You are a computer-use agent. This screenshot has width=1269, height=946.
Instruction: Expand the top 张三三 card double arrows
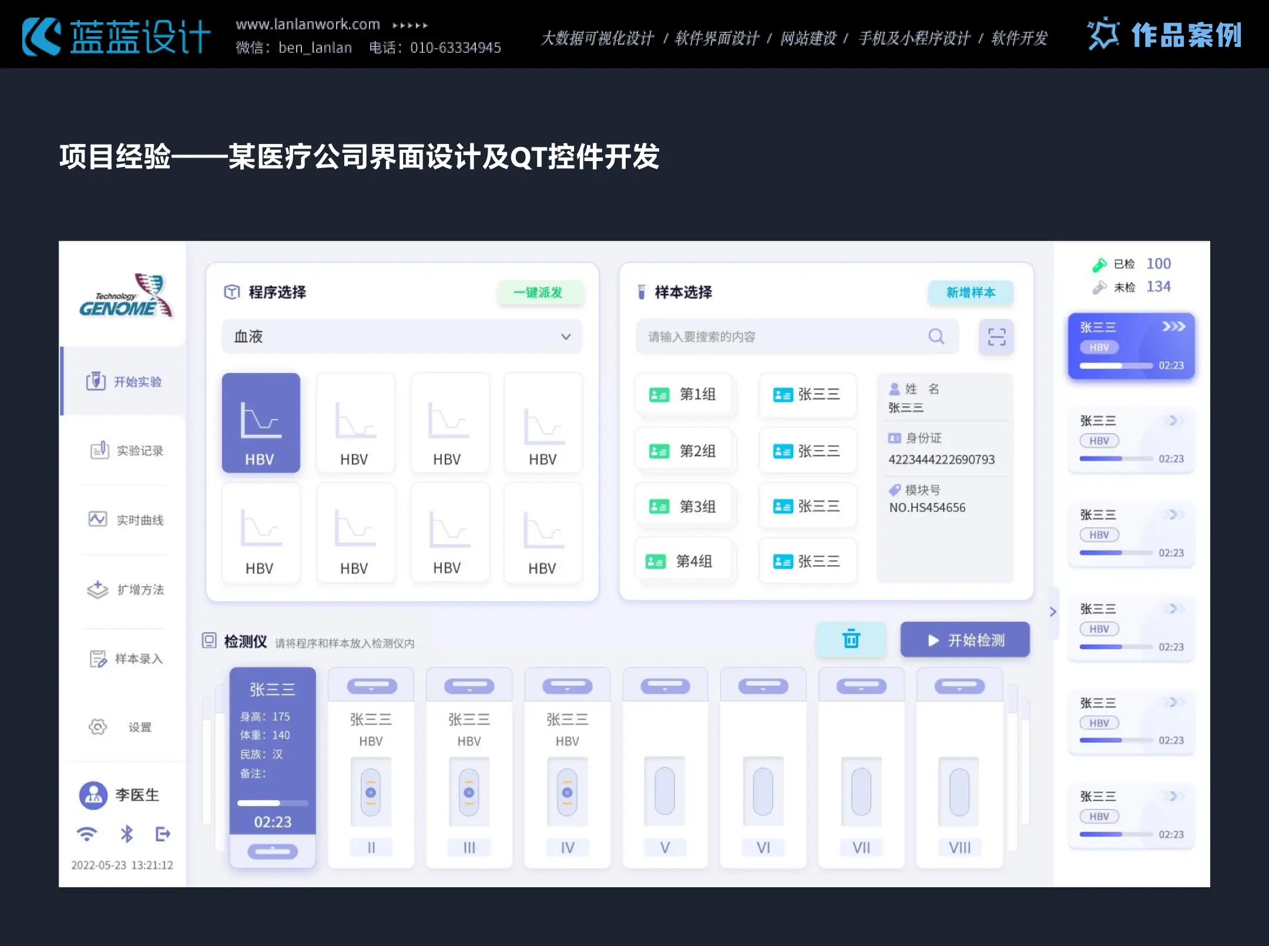tap(1174, 327)
